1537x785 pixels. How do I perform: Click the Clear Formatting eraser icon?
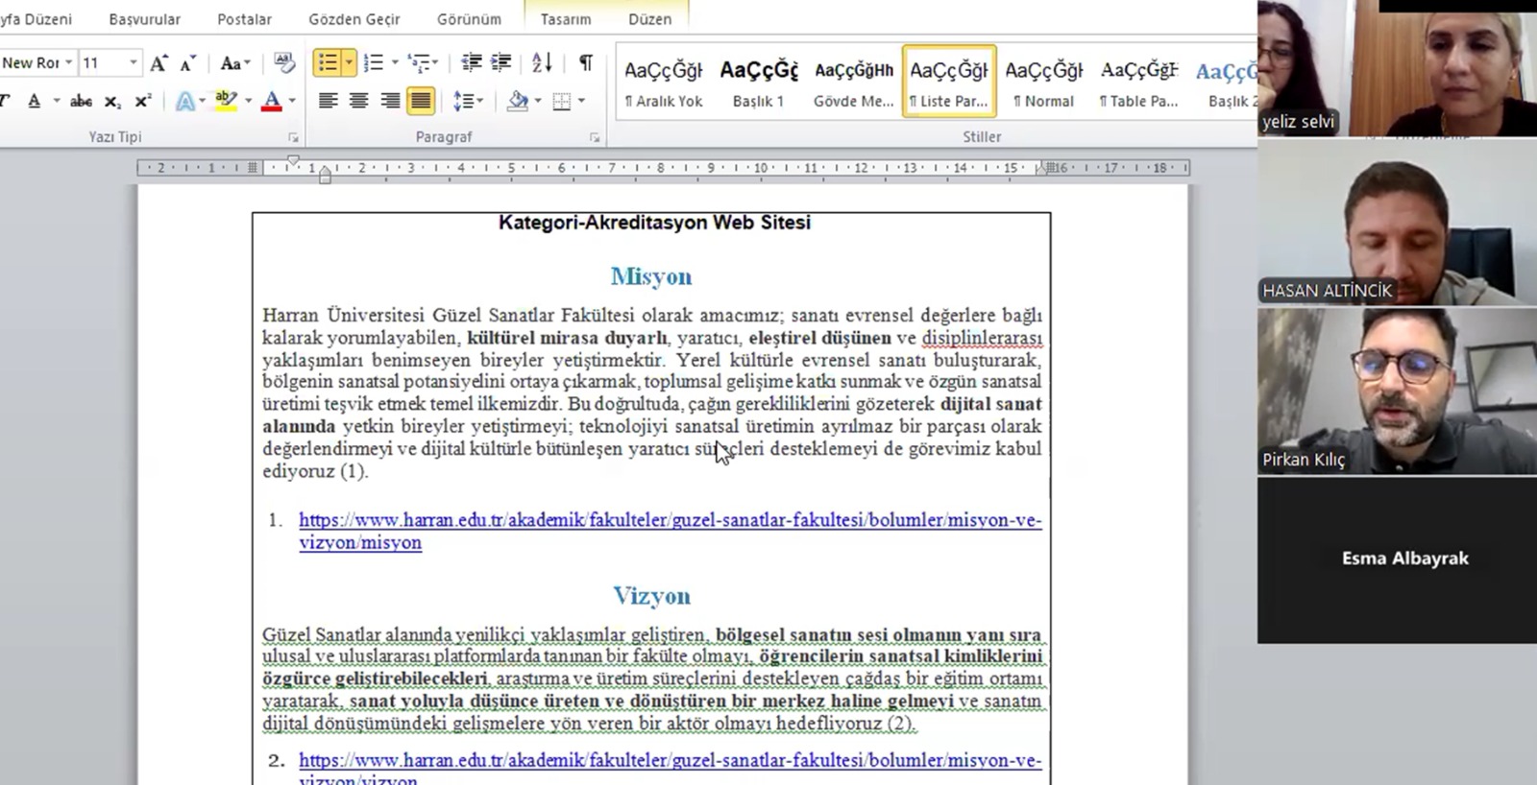click(283, 63)
